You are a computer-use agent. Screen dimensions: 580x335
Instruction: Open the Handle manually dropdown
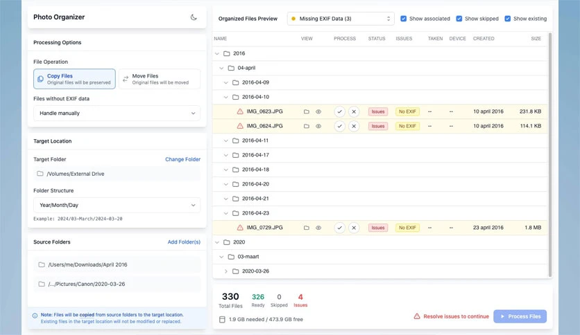(x=117, y=114)
